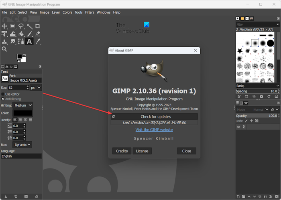Create a new layer group icon
Image resolution: width=281 pixels, height=200 pixels.
tap(244, 197)
